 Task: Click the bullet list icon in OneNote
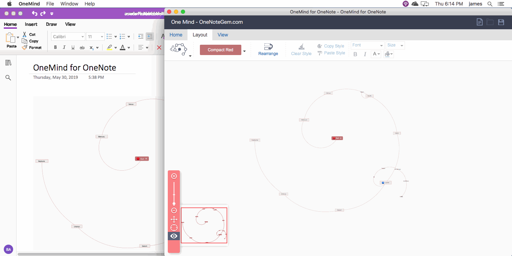(109, 36)
